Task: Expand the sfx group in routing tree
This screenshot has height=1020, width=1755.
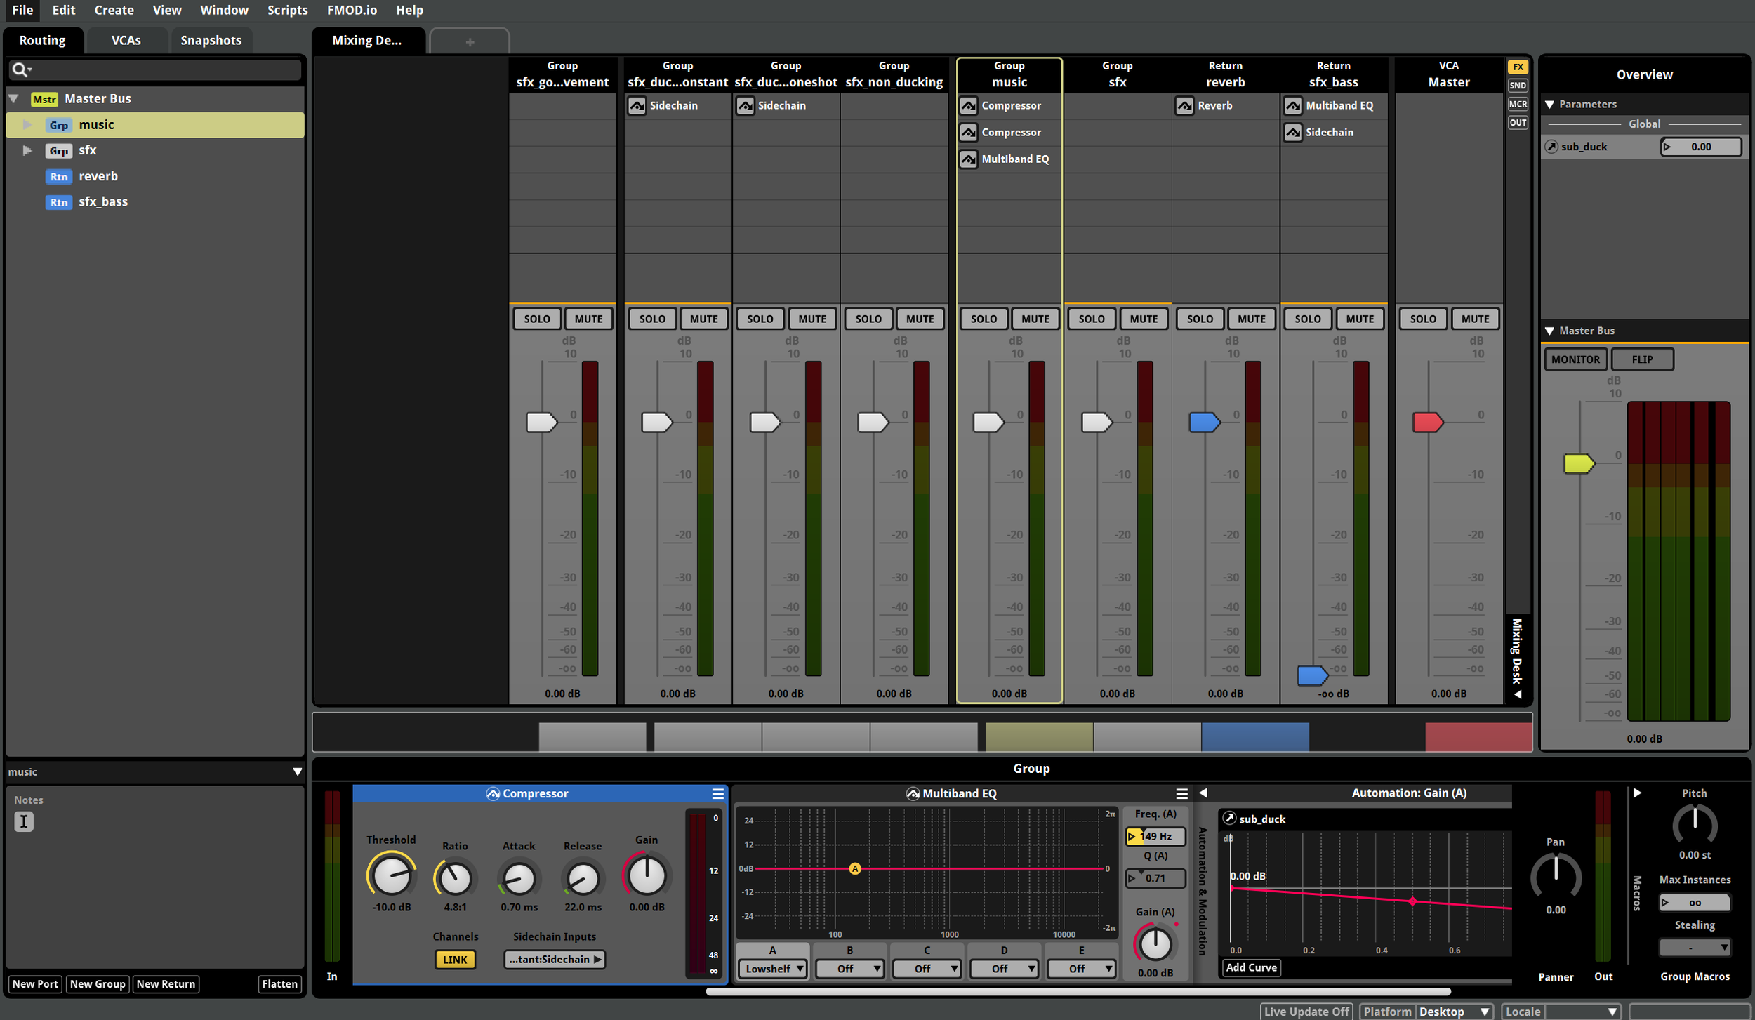Action: coord(27,150)
